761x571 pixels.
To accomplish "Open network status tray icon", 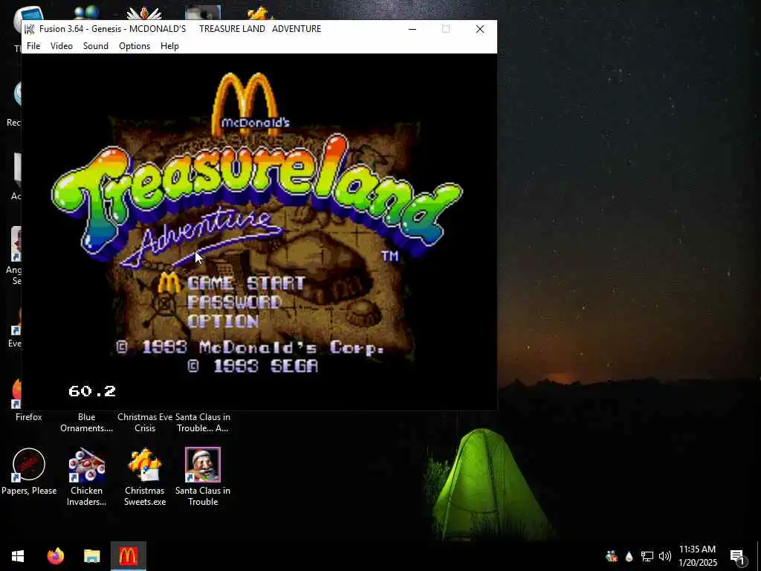I will [x=647, y=556].
